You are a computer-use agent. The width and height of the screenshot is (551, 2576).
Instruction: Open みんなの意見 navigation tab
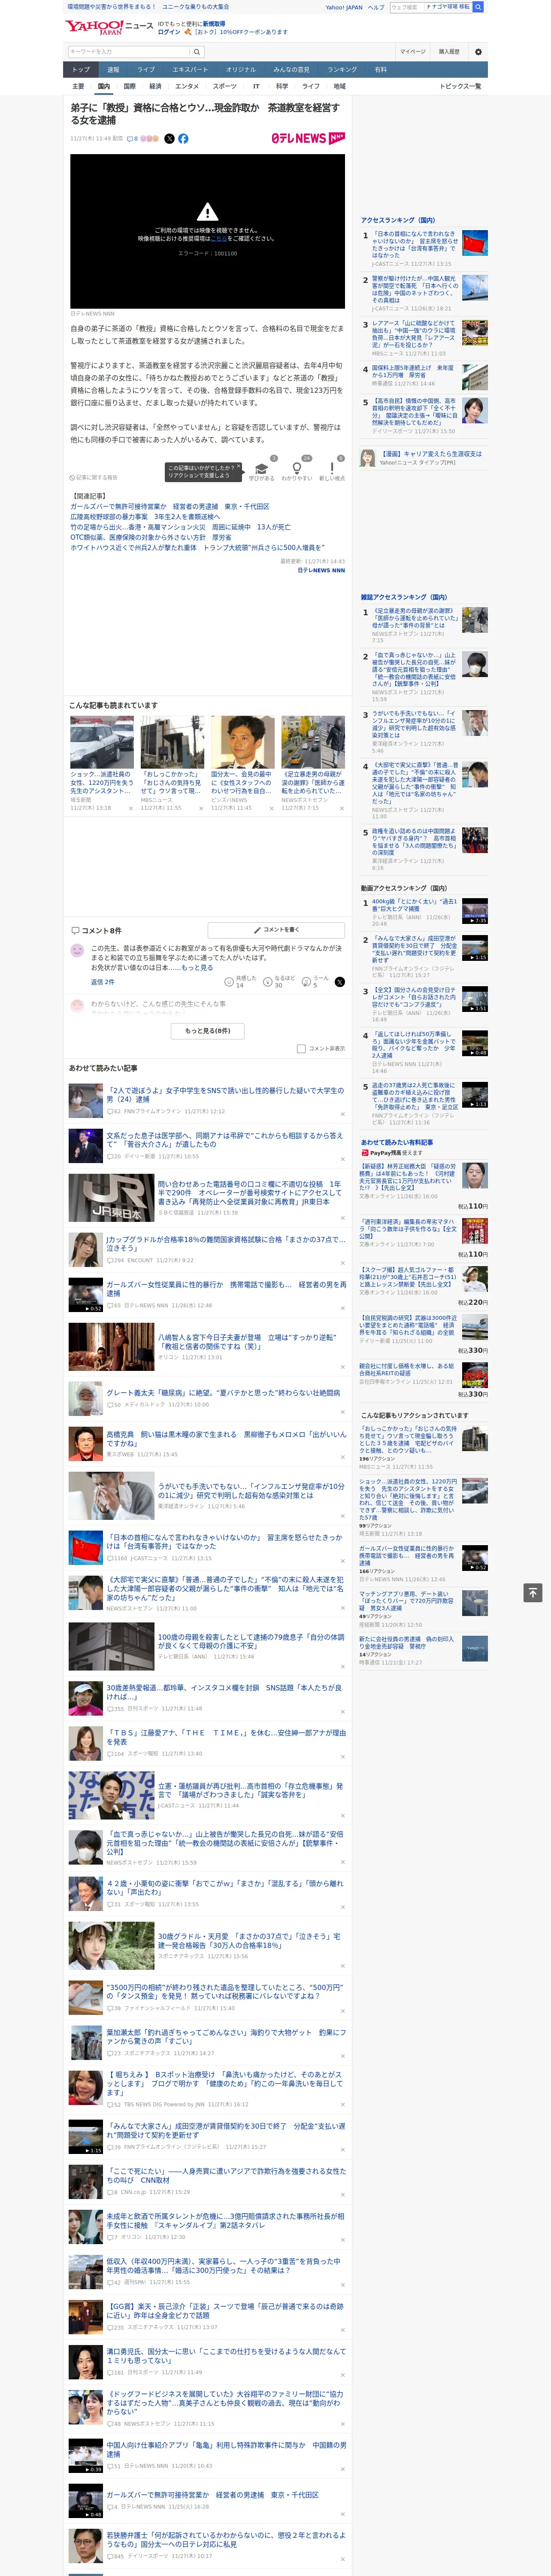click(292, 70)
